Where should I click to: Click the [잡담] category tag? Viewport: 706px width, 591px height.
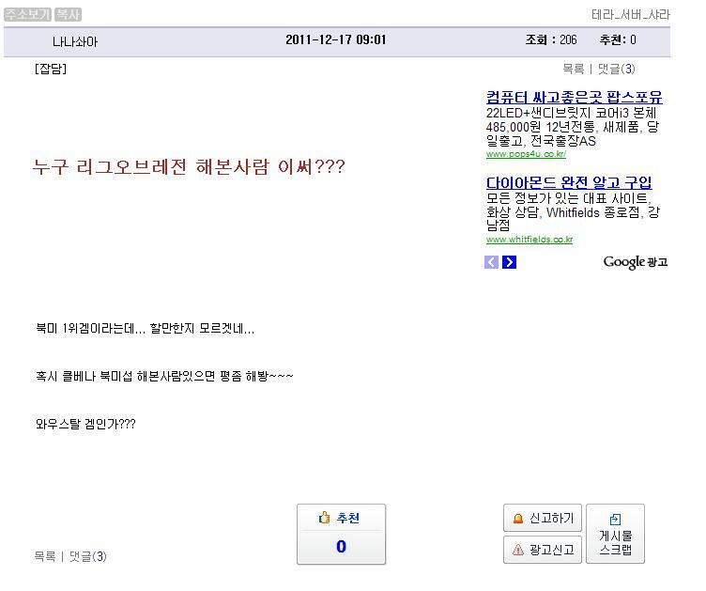50,69
